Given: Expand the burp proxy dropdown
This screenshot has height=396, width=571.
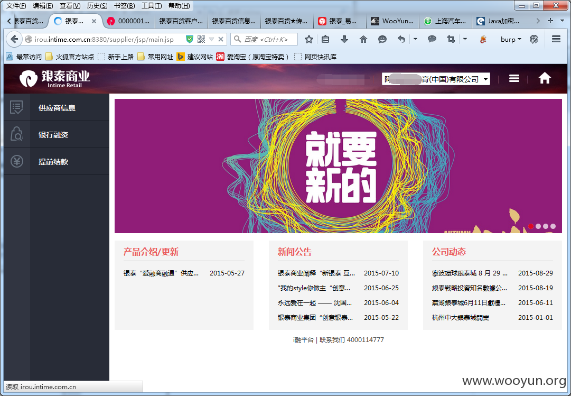Looking at the screenshot, I should [x=511, y=39].
